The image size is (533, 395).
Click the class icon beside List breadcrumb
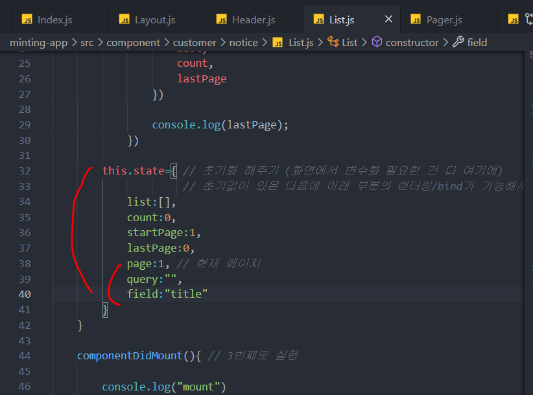click(333, 42)
